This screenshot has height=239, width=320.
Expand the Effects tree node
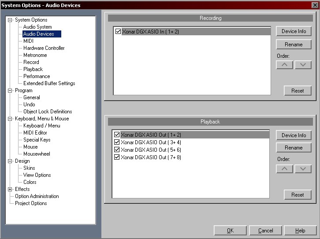(10, 190)
